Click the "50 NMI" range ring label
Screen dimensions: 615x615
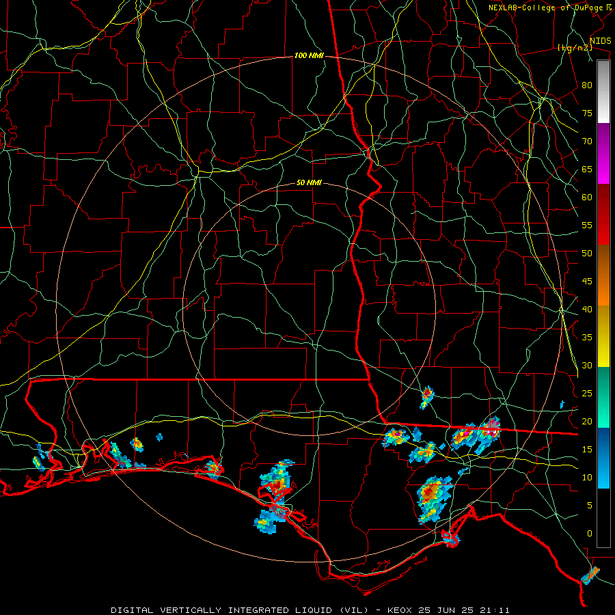pos(309,182)
